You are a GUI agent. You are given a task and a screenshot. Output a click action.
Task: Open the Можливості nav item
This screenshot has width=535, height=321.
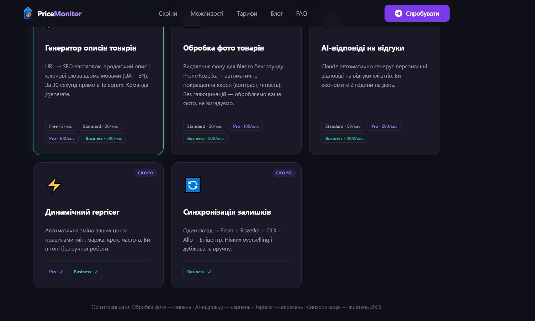click(x=207, y=14)
